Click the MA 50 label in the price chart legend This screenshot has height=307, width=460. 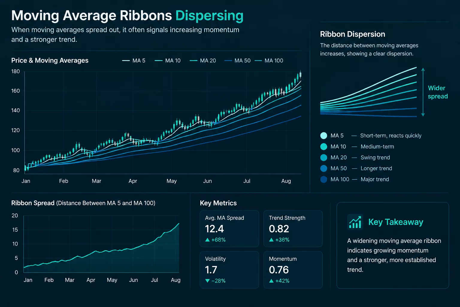243,61
